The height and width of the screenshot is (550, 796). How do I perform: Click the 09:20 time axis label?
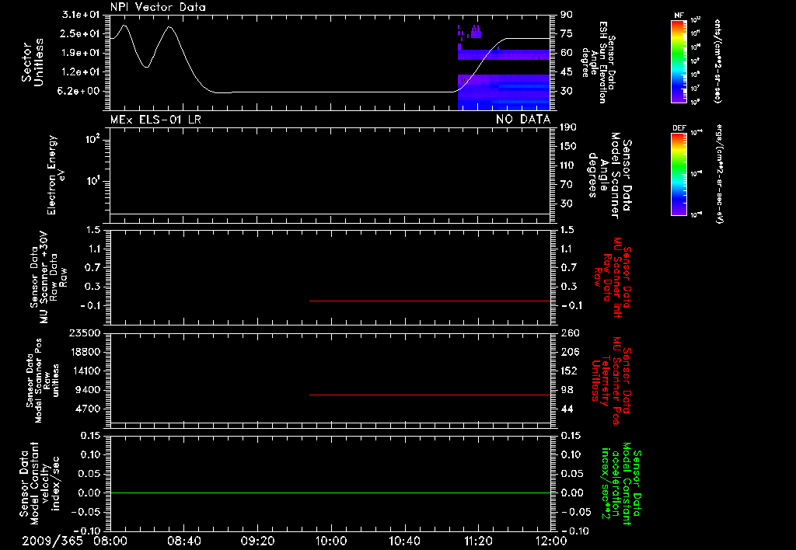pos(258,541)
